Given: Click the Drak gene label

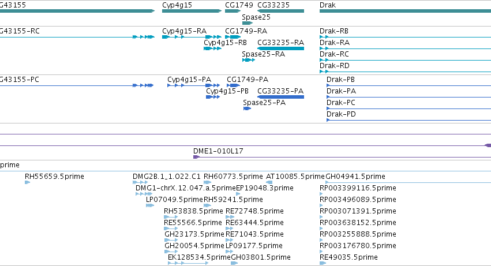Looking at the screenshot, I should click(x=328, y=5).
